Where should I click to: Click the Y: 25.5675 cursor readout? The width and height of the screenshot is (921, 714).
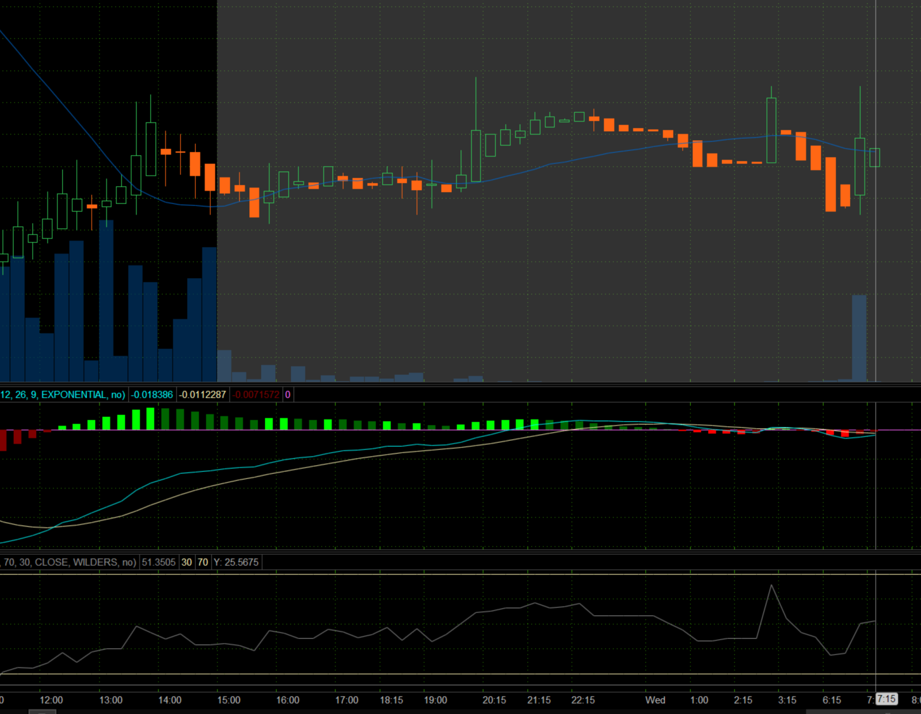click(x=236, y=562)
